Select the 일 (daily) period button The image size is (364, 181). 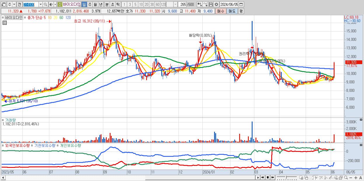[84, 4]
